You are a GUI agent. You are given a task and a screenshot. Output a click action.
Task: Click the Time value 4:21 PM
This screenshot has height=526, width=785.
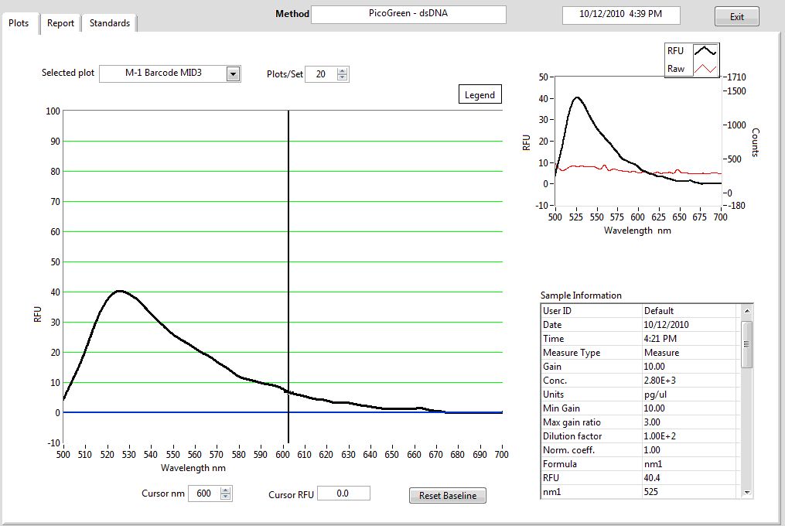pos(660,339)
